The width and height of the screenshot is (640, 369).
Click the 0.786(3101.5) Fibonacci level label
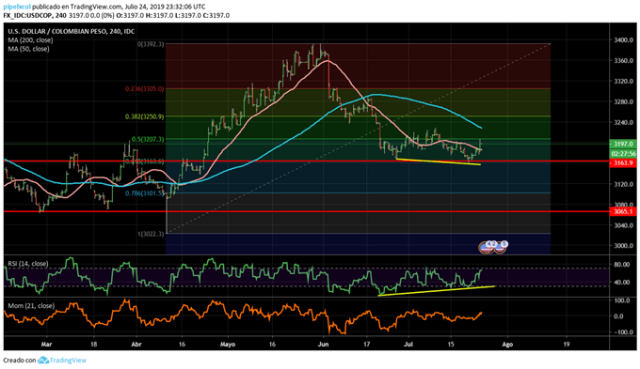(x=145, y=193)
